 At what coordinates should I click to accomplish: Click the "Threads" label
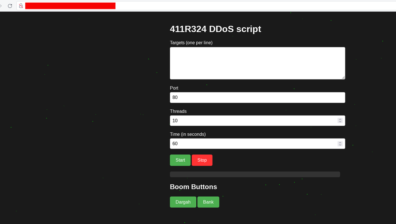[178, 111]
